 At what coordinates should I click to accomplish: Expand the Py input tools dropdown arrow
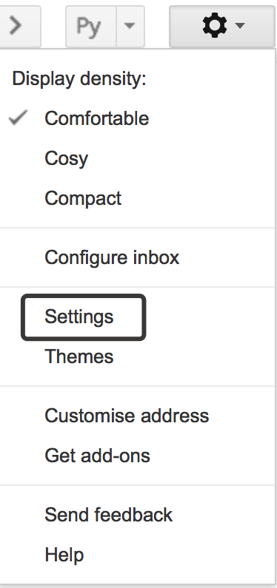[130, 26]
